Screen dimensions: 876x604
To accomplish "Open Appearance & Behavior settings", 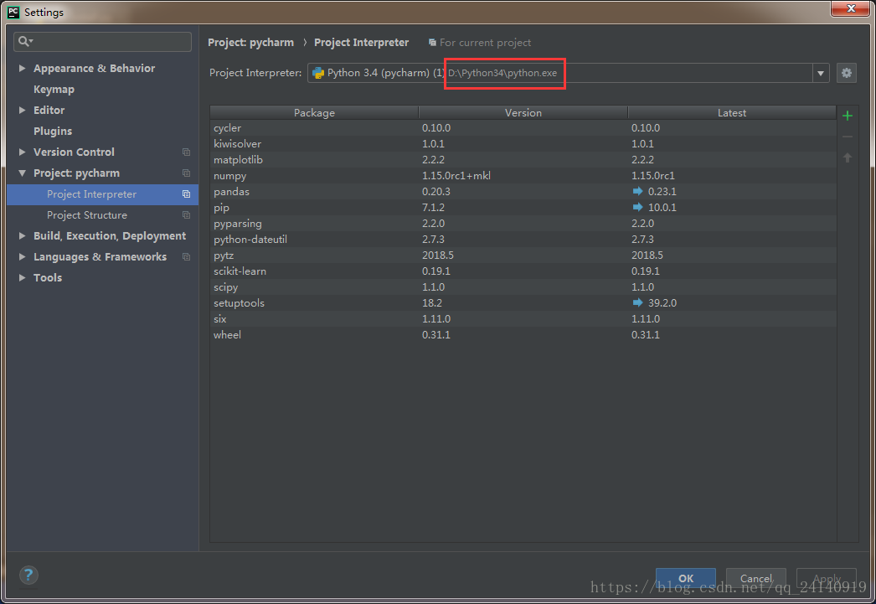I will [x=94, y=68].
